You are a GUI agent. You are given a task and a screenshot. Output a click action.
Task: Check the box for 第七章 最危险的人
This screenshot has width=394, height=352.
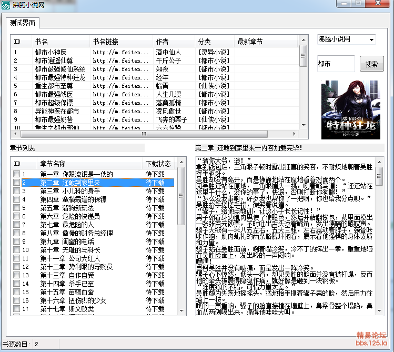click(17, 224)
